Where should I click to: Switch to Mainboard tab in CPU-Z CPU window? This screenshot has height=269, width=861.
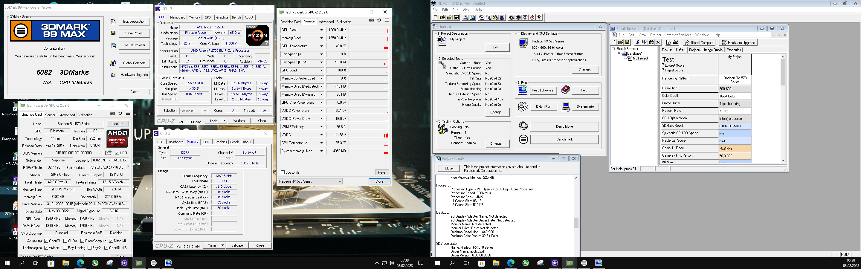(178, 17)
